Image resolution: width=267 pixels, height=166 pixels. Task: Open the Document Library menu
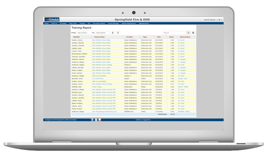tap(99, 23)
